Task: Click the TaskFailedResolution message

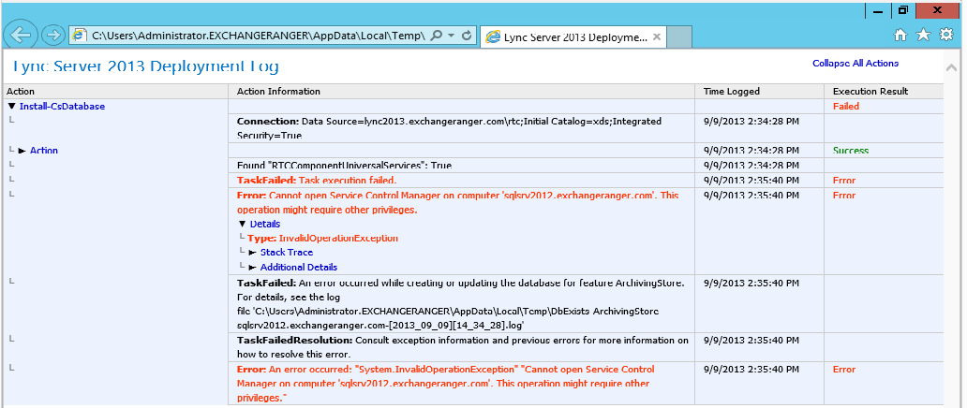Action: (463, 347)
